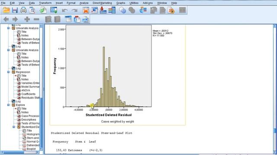Click the Show item open-book icon

[48, 19]
